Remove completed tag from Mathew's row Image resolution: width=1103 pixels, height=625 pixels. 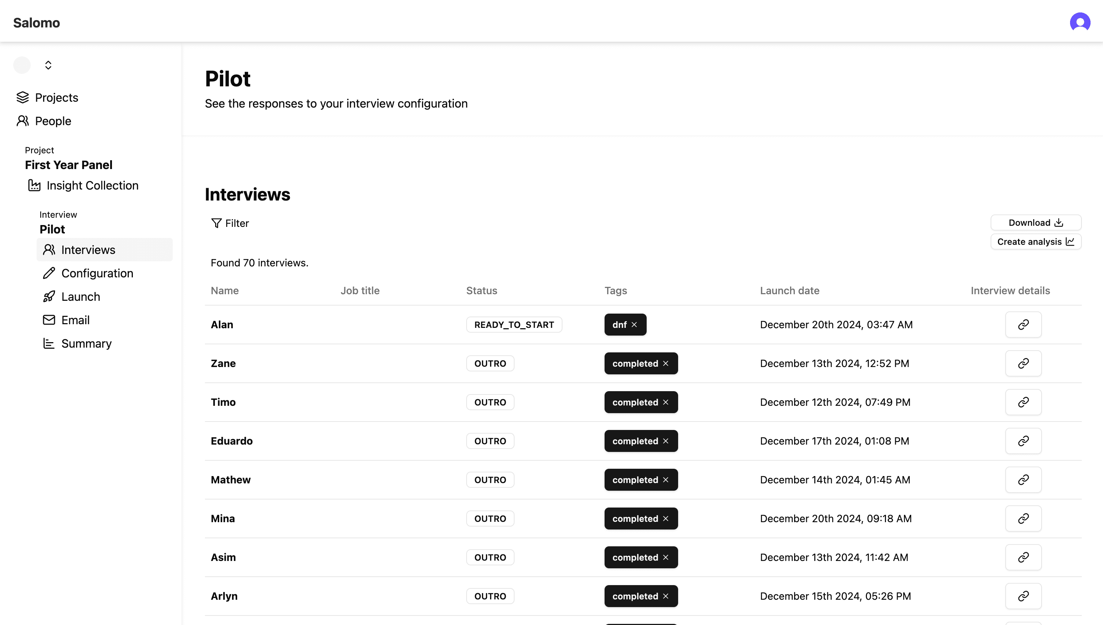coord(666,480)
